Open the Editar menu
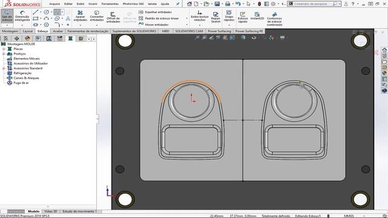388x218 pixels. point(69,4)
